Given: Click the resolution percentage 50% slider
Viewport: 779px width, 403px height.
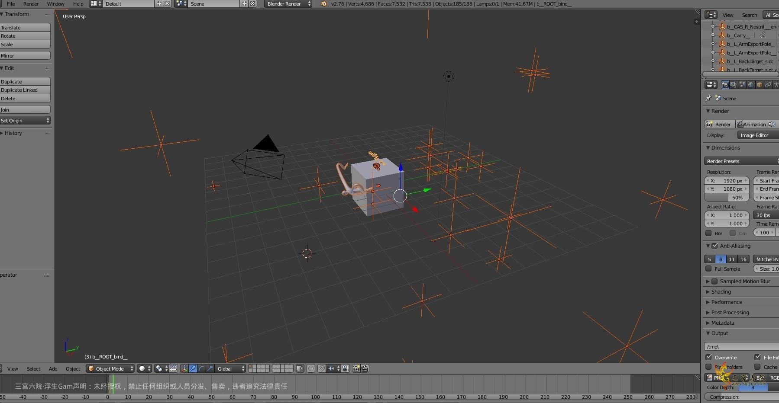Looking at the screenshot, I should tap(727, 197).
